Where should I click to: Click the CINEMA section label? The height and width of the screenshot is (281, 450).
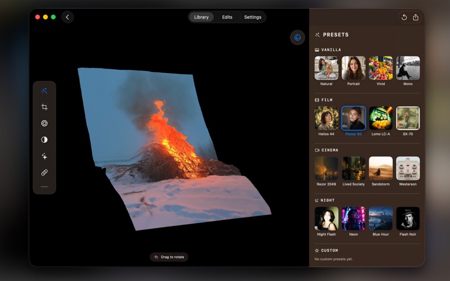click(330, 150)
